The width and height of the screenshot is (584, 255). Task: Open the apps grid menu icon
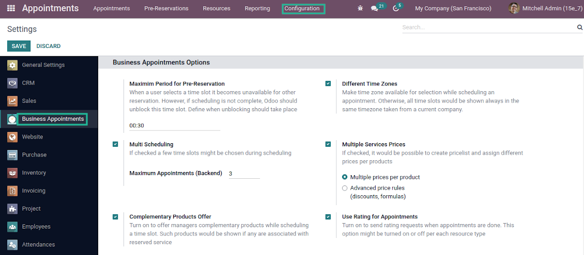click(x=11, y=9)
